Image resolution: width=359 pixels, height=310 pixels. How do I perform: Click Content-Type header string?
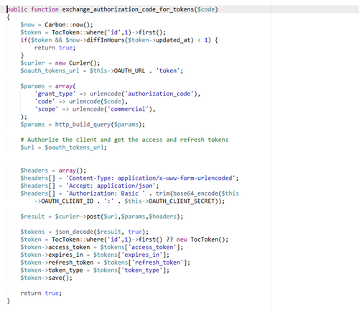[x=151, y=178]
